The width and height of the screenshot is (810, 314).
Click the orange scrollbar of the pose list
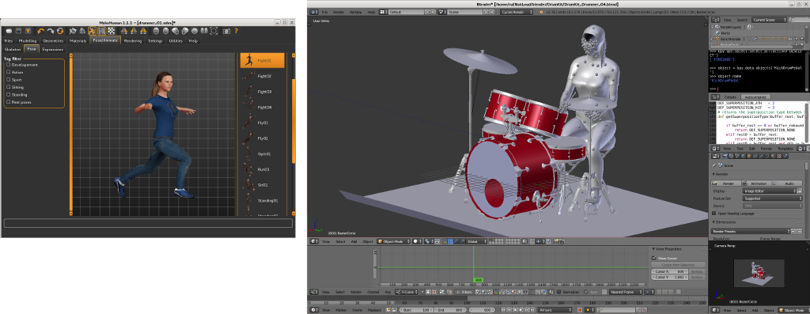pyautogui.click(x=294, y=121)
